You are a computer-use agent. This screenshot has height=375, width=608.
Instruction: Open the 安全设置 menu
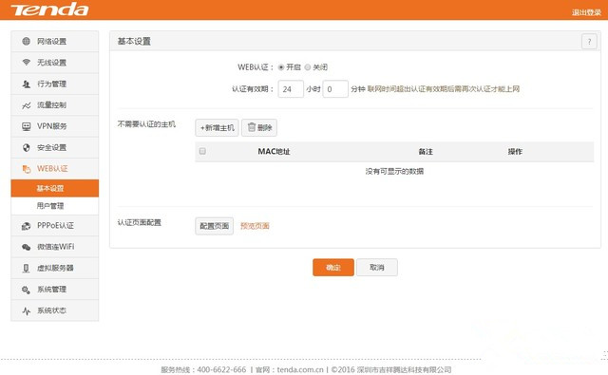pos(55,147)
